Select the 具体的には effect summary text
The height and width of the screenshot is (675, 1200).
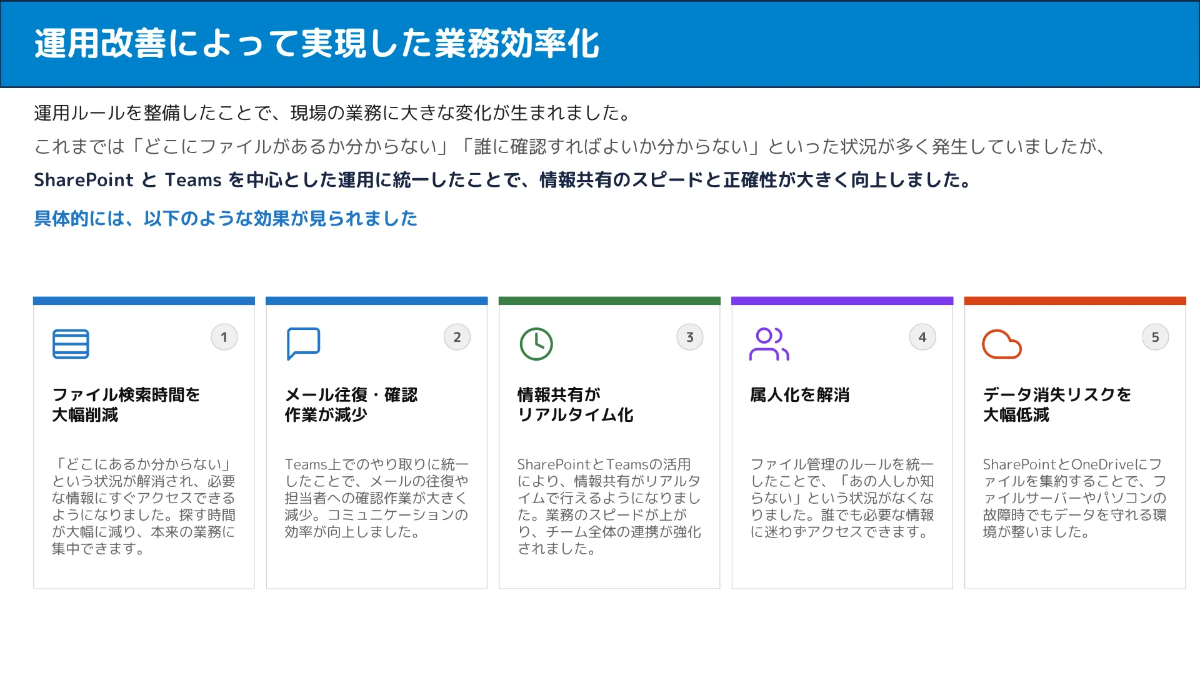[x=226, y=218]
